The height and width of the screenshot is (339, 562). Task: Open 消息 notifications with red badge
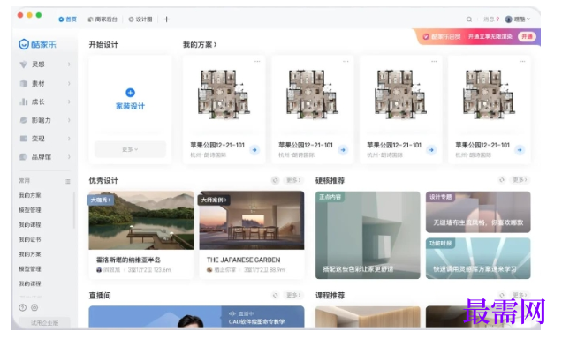(x=491, y=19)
